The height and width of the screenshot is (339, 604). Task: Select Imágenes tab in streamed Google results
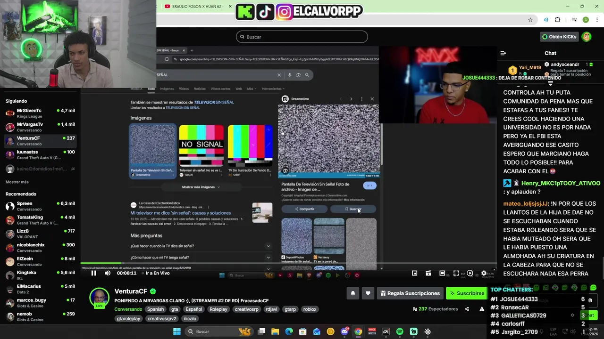(167, 89)
